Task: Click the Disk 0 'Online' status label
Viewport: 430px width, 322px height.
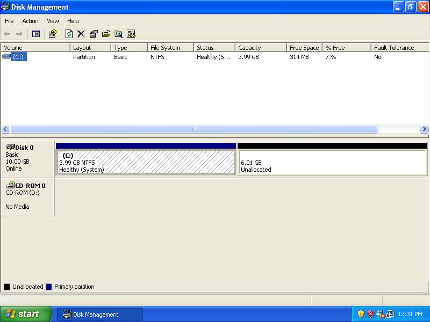Action: pyautogui.click(x=13, y=169)
